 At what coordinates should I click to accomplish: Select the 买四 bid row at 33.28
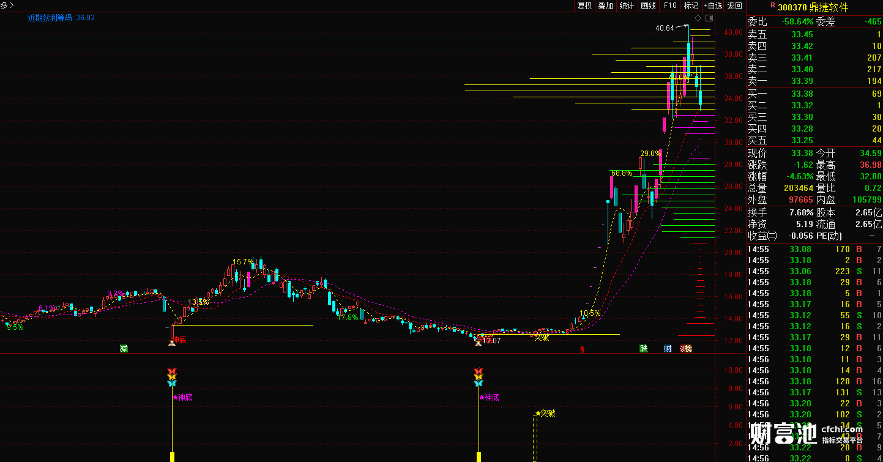[814, 129]
